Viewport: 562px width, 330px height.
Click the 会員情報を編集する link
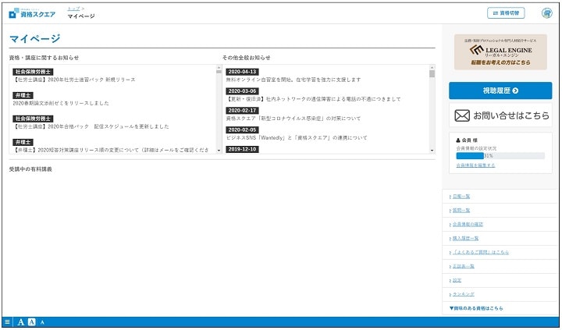coord(475,165)
